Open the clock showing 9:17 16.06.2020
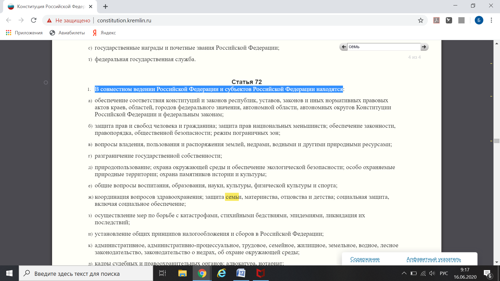 coord(465,273)
